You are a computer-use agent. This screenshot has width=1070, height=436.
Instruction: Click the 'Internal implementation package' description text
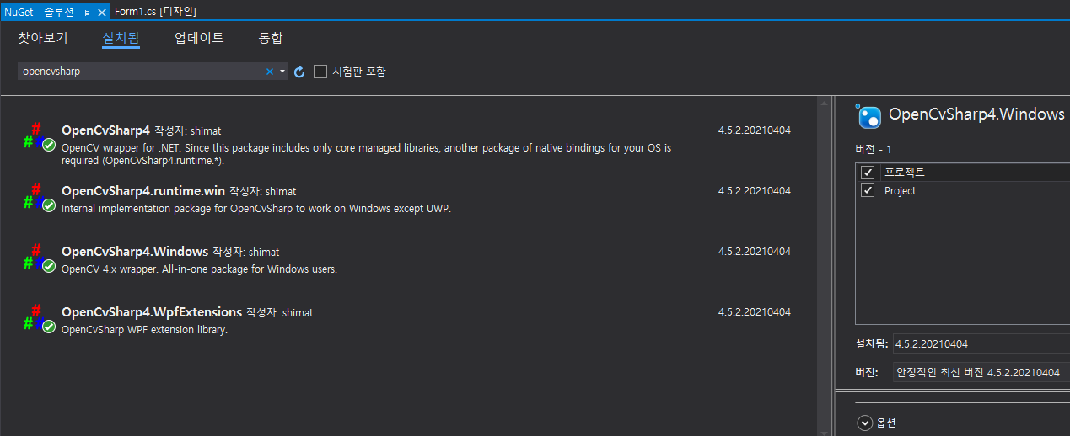pyautogui.click(x=256, y=209)
